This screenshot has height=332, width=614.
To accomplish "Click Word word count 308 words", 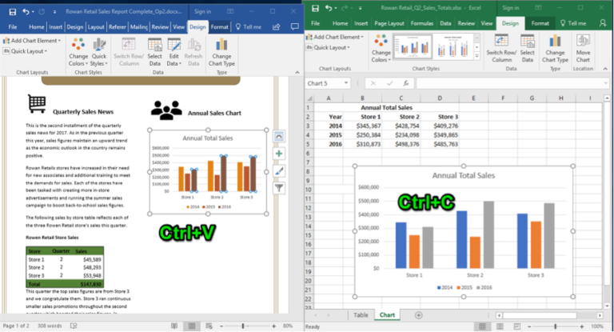I will coord(50,326).
